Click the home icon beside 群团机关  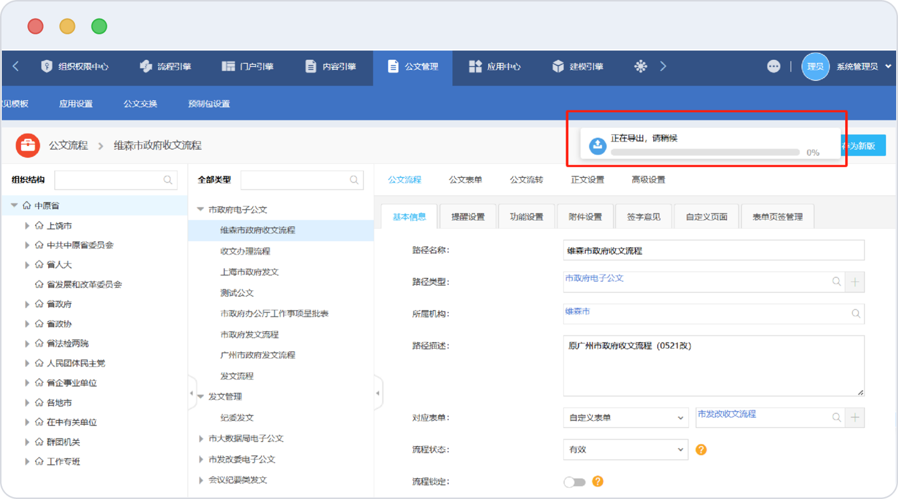39,442
